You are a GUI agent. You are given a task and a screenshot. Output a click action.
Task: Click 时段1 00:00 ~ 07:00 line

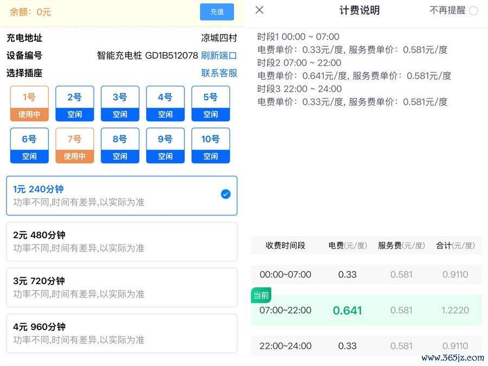(x=298, y=37)
